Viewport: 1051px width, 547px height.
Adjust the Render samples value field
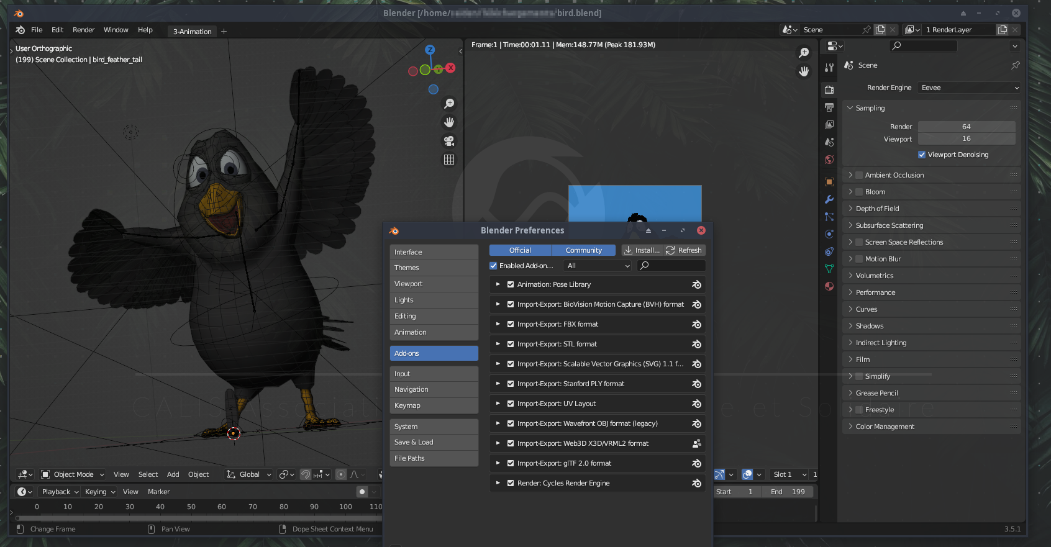tap(966, 127)
